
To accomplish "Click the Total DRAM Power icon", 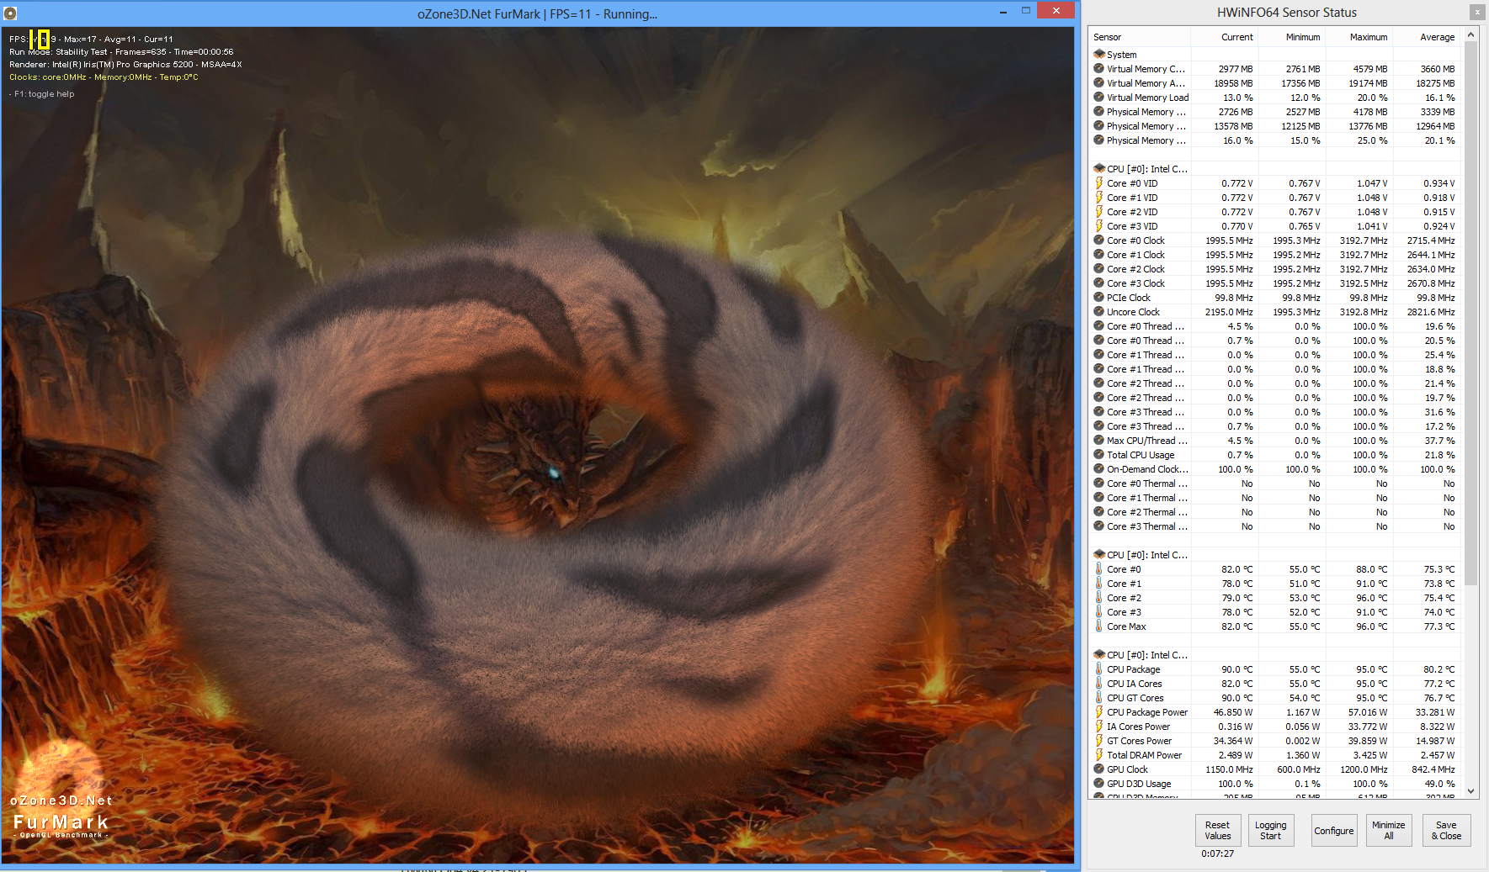I will pos(1098,754).
